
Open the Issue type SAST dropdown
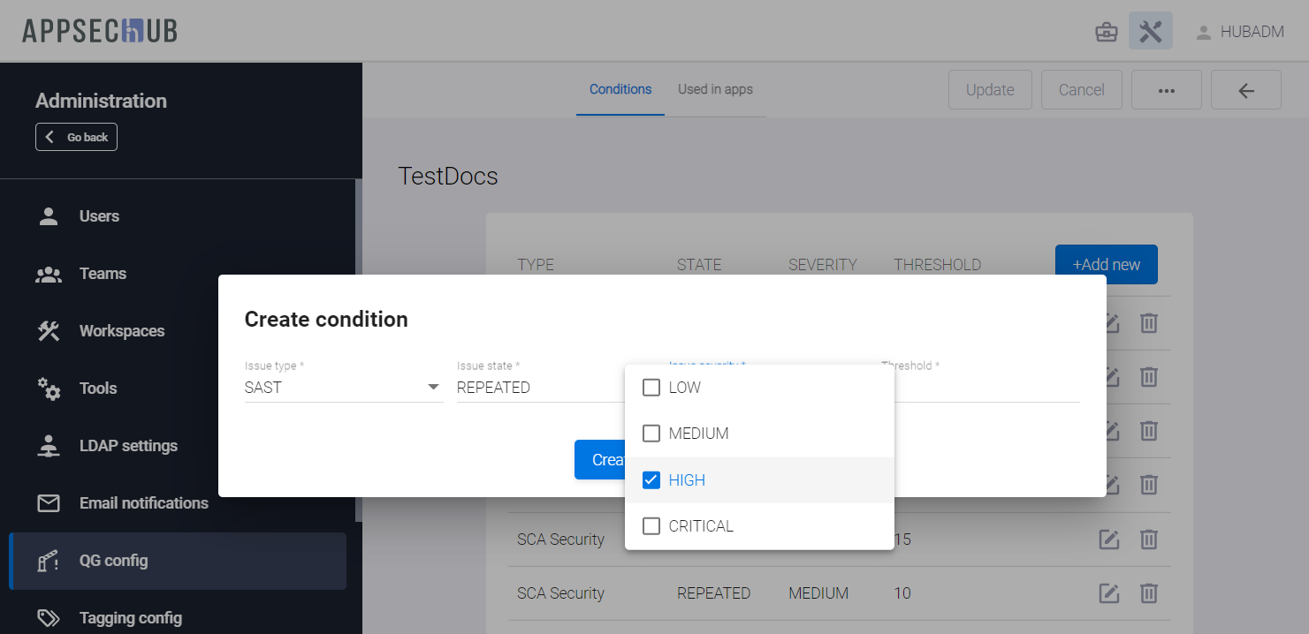343,388
